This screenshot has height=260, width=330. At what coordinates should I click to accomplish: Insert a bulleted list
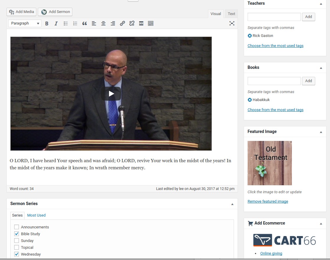(66, 23)
